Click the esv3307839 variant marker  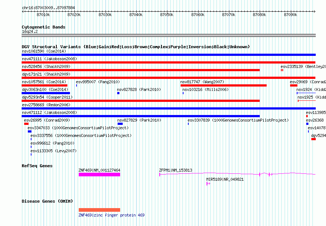click(188, 124)
